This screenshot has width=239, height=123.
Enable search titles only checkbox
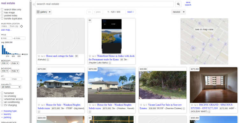(x=2, y=9)
